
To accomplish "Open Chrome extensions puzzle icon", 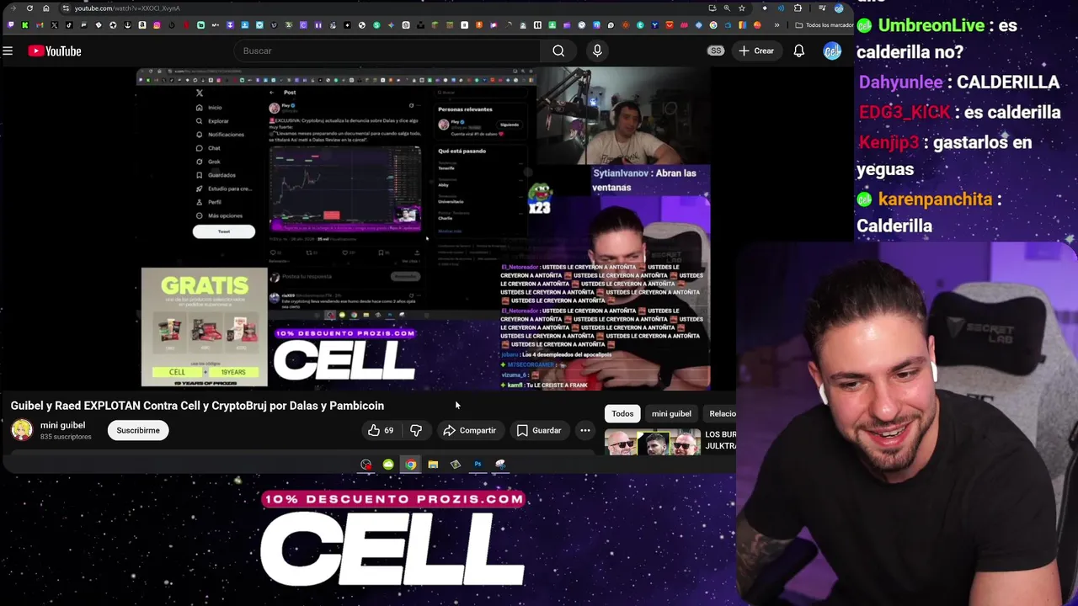I will click(798, 8).
